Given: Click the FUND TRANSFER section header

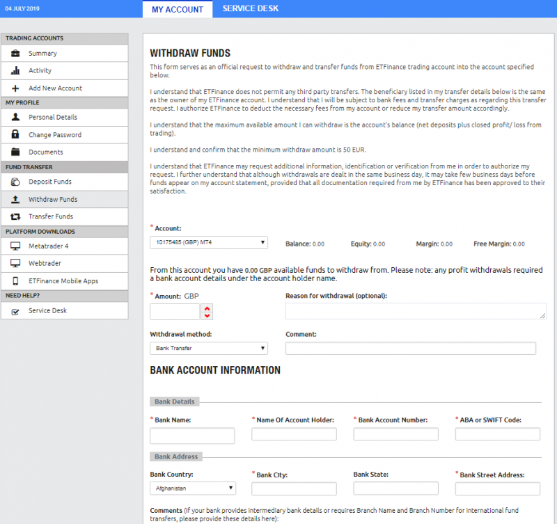Looking at the screenshot, I should coord(65,167).
